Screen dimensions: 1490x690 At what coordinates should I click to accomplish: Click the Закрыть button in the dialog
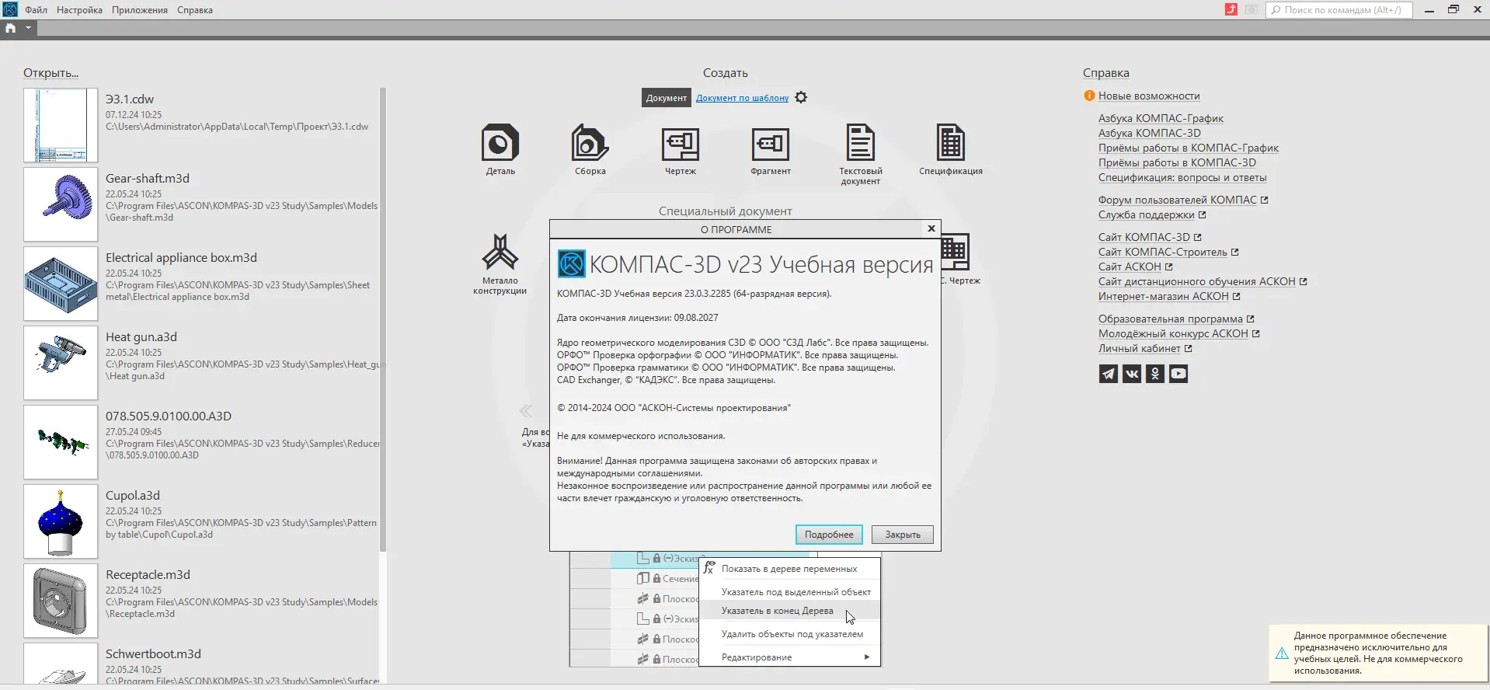click(x=903, y=535)
